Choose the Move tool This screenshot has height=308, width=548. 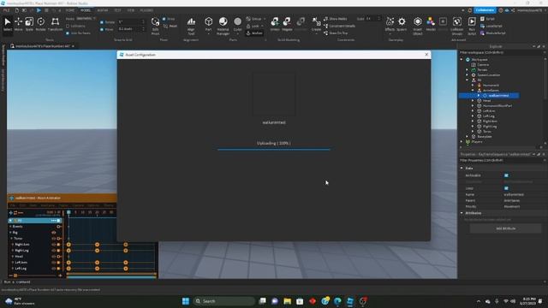[x=19, y=25]
